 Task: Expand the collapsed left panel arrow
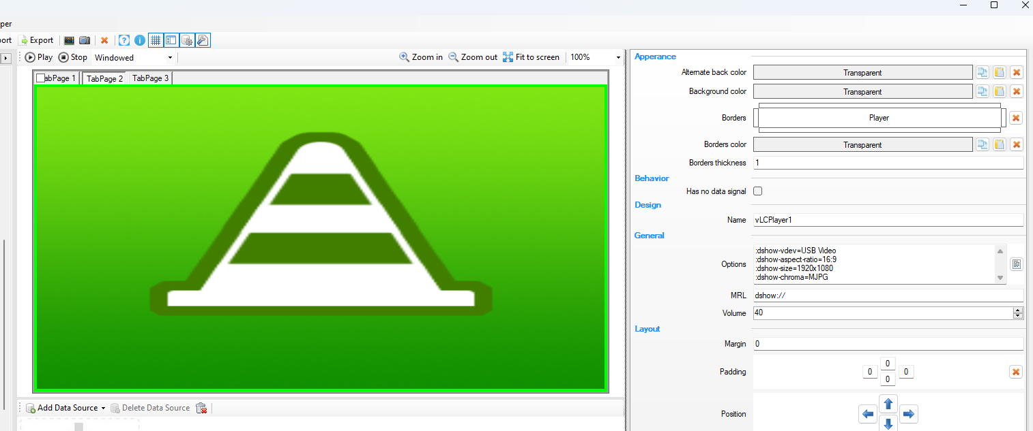click(x=6, y=59)
